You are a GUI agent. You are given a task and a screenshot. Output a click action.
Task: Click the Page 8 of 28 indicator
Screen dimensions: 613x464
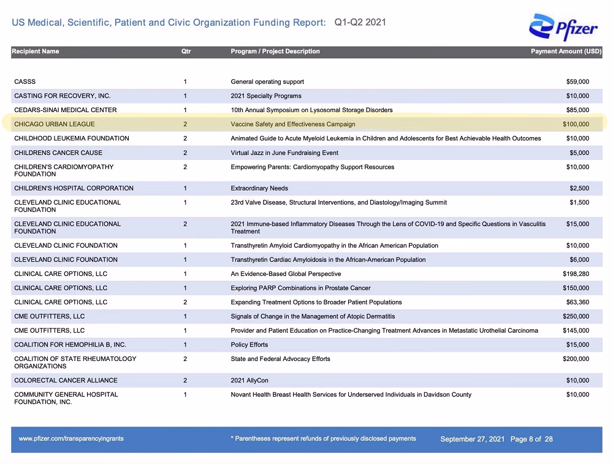pyautogui.click(x=531, y=439)
